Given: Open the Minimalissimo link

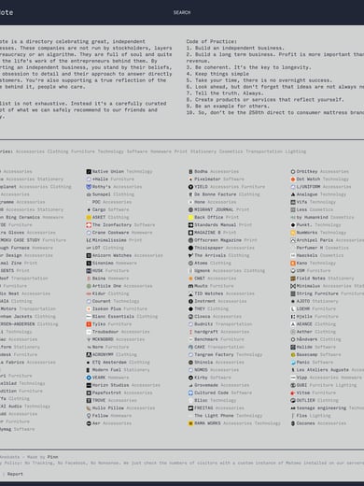Looking at the screenshot, I should [x=109, y=240].
